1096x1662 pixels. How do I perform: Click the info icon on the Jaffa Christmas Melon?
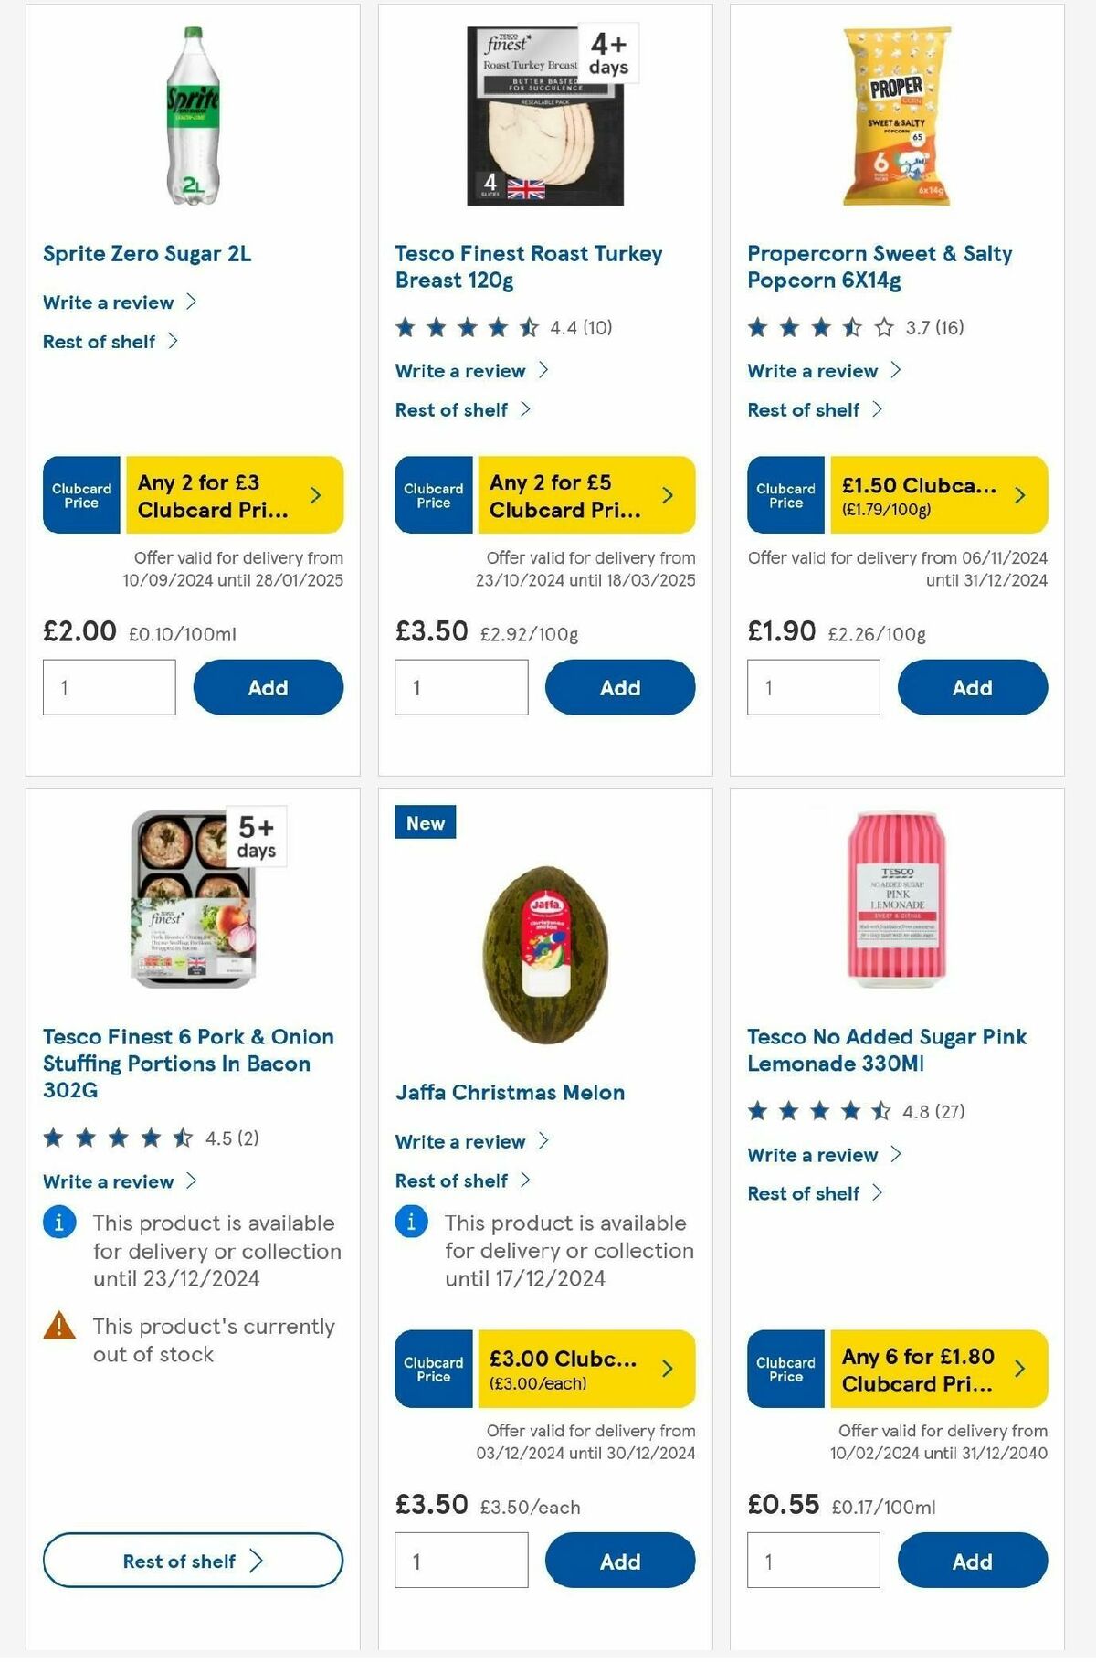point(412,1223)
